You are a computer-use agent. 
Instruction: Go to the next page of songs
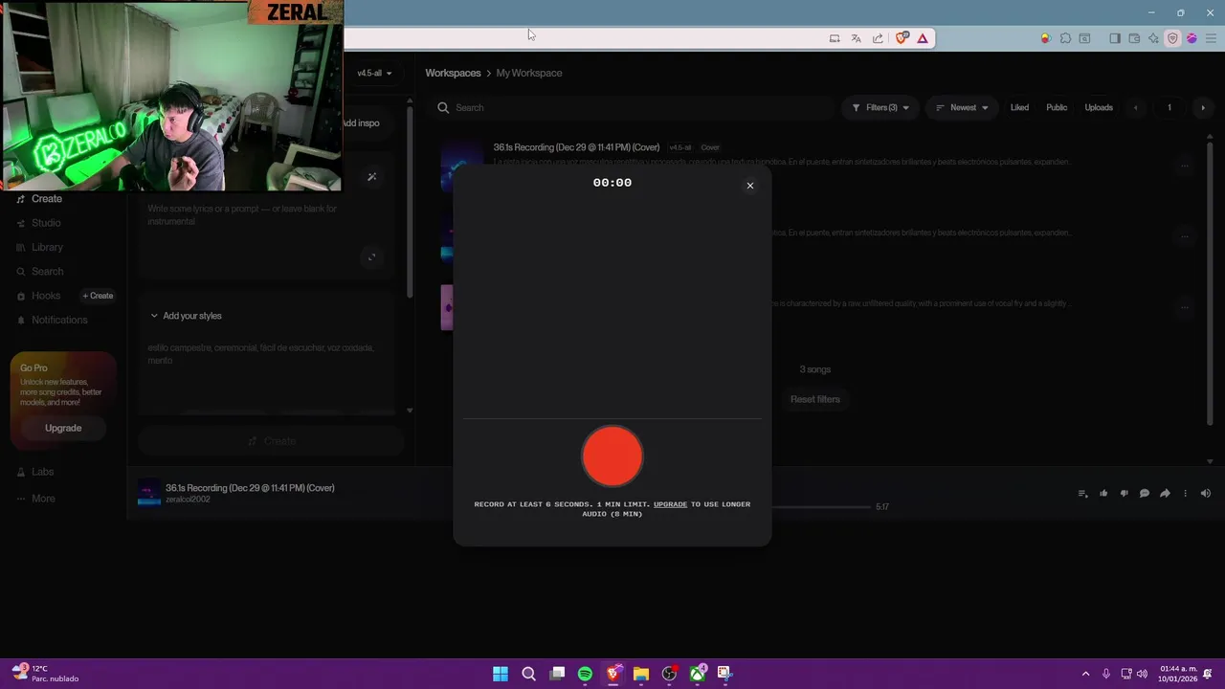pos(1203,108)
